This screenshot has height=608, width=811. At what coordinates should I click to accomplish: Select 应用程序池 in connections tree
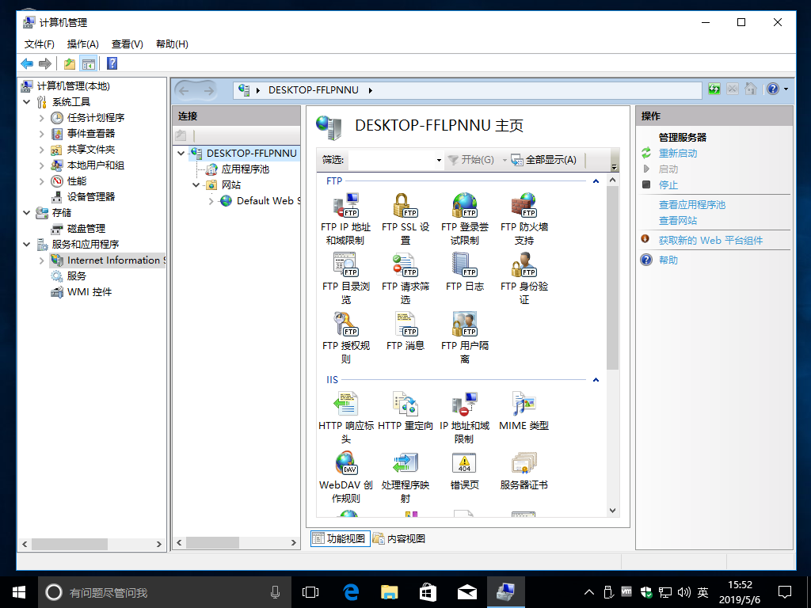click(246, 169)
